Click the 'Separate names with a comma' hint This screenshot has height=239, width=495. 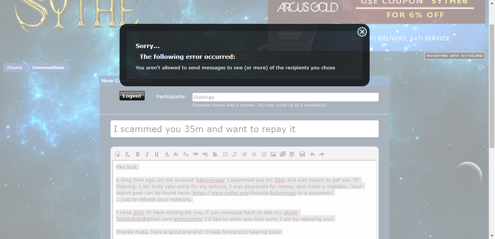tap(260, 105)
